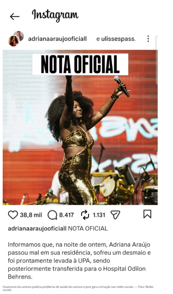173x294 pixels.
Task: Click the adrianaaraujooficiall username in the caption
Action: [x=37, y=229]
